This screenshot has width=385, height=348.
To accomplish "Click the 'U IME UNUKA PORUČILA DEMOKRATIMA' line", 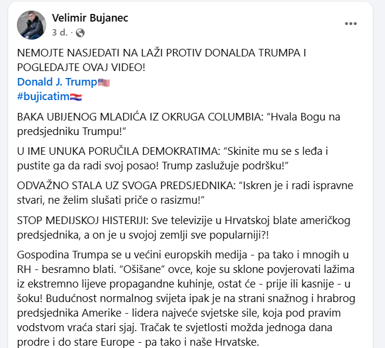I will point(173,151).
